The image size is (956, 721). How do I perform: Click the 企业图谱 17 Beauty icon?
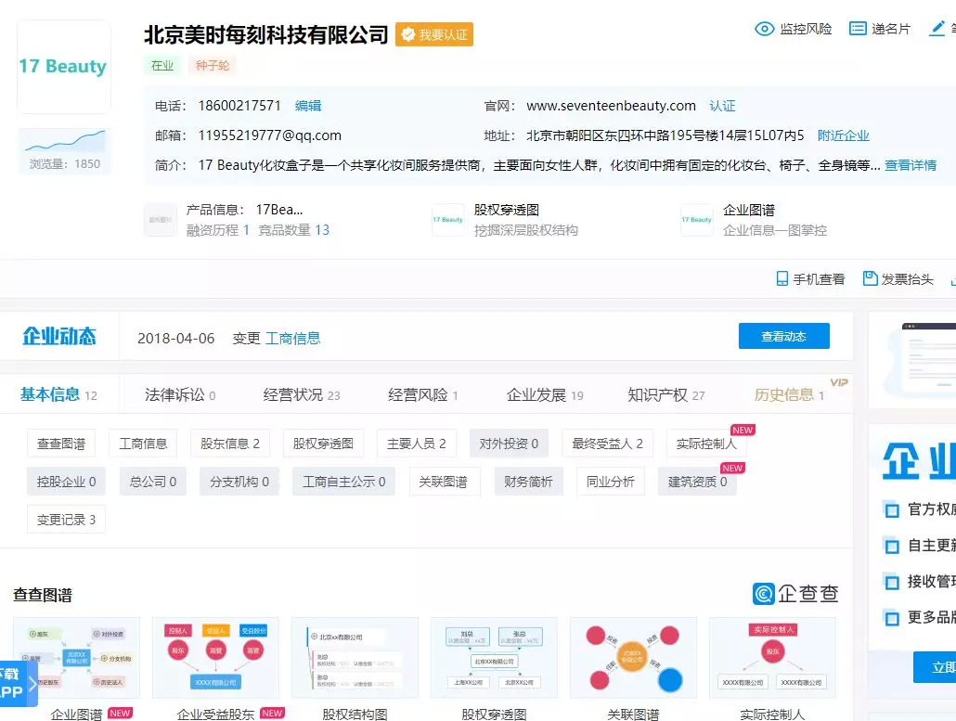pyautogui.click(x=697, y=219)
